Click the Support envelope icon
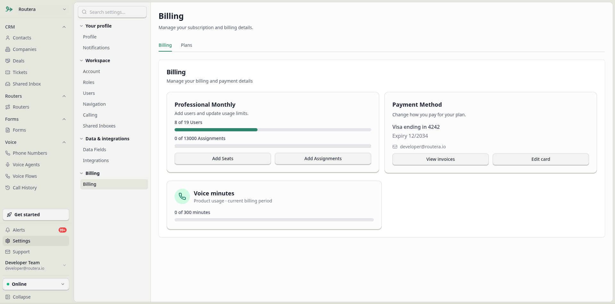Image resolution: width=615 pixels, height=304 pixels. 8,252
